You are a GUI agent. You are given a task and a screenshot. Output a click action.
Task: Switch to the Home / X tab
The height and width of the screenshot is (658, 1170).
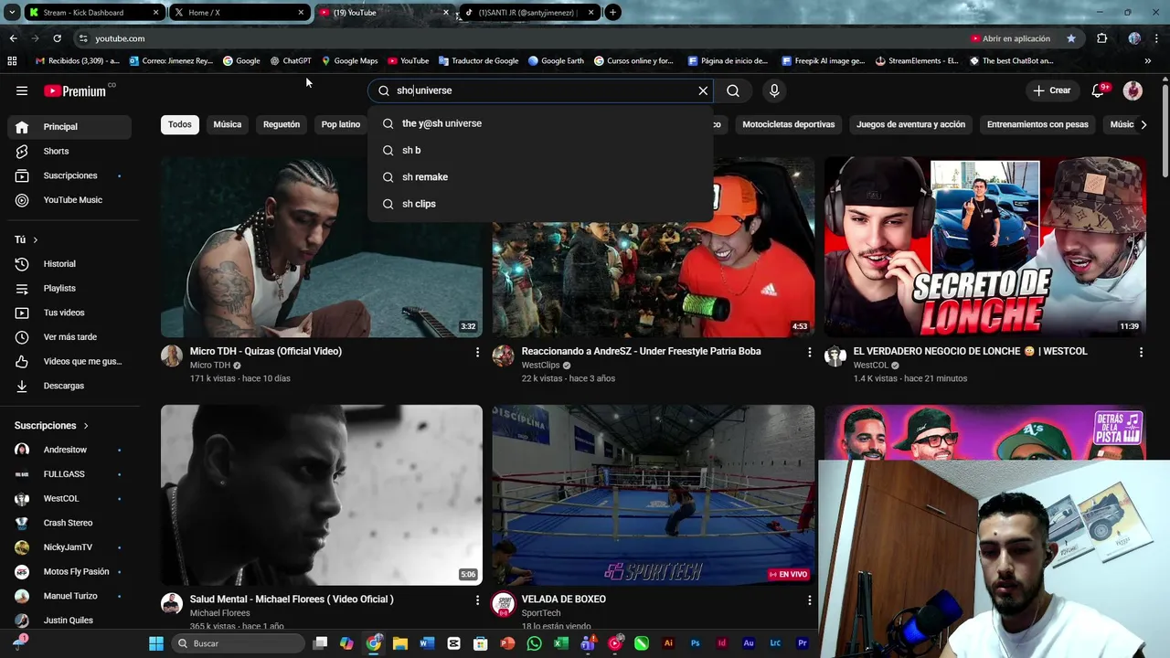click(x=238, y=13)
